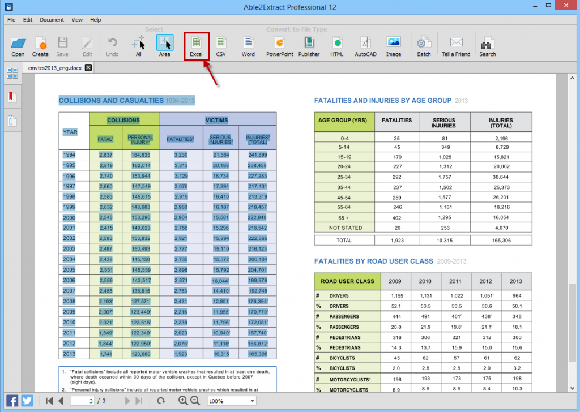Screen dimensions: 580x412
Task: Click the FATALITIES AND INJURIES BY AGE GROUP heading
Action: tap(383, 101)
